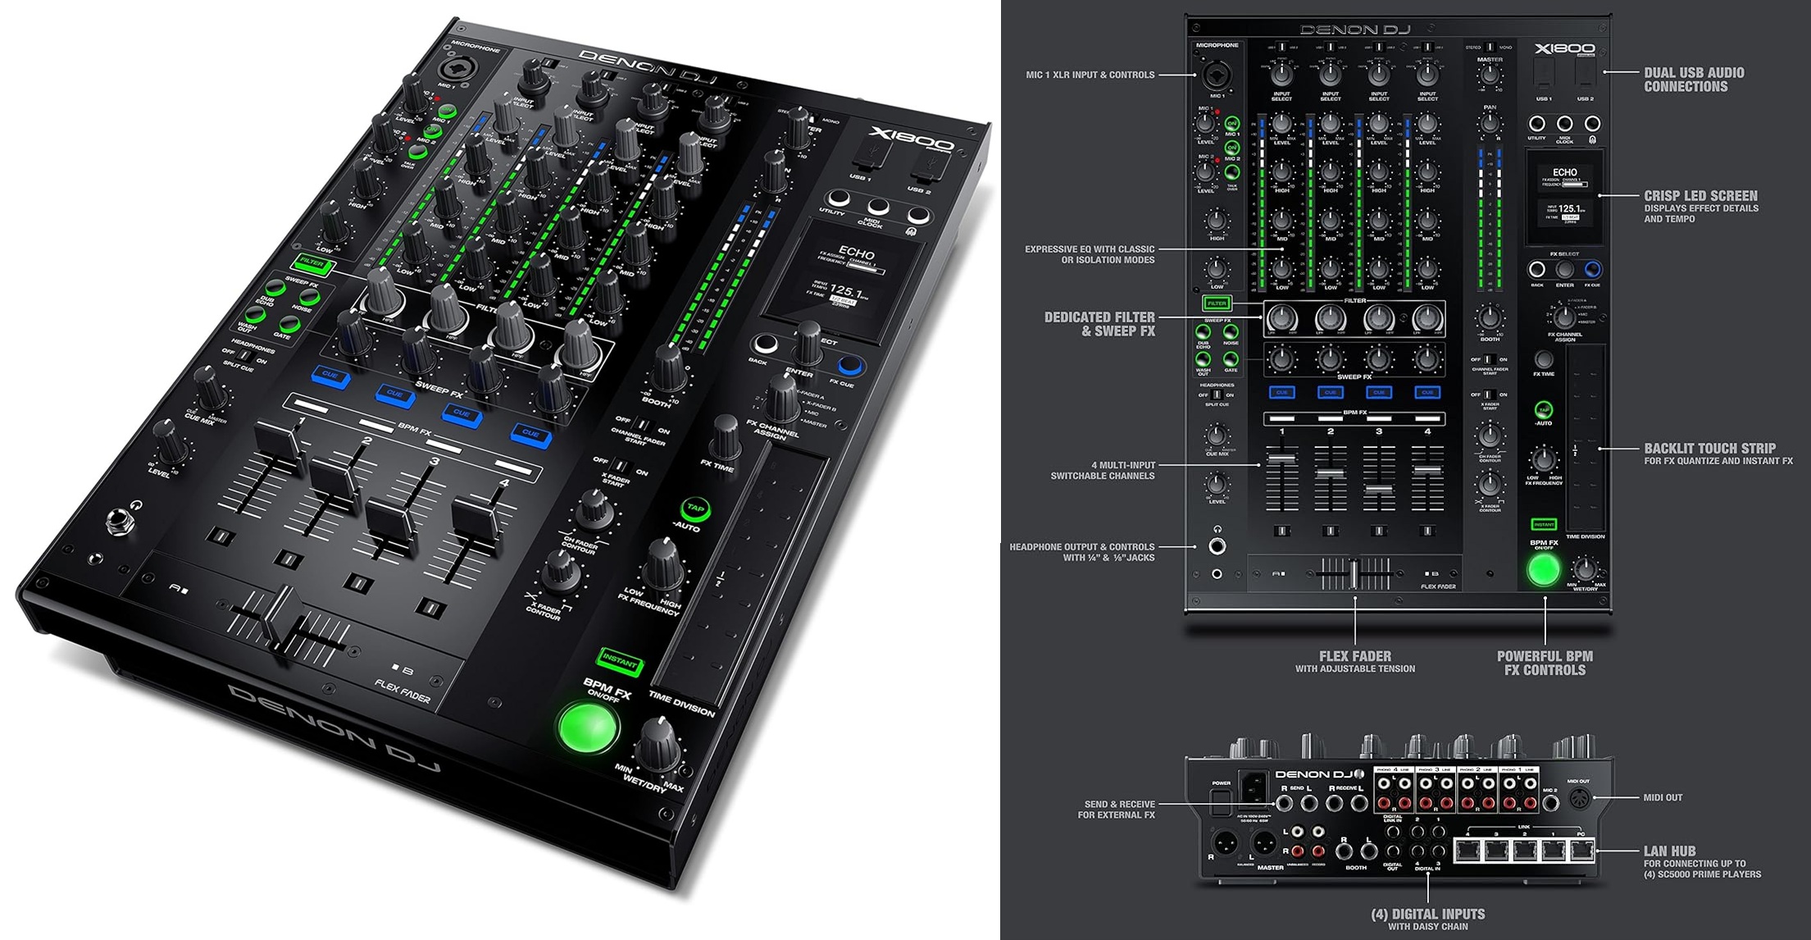Click the MIDI CLOCK button in top-view diagram
Screen dimensions: 1811x940
point(1565,124)
